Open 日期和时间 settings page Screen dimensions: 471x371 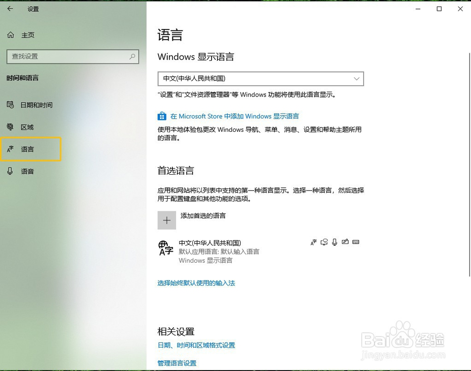[37, 105]
